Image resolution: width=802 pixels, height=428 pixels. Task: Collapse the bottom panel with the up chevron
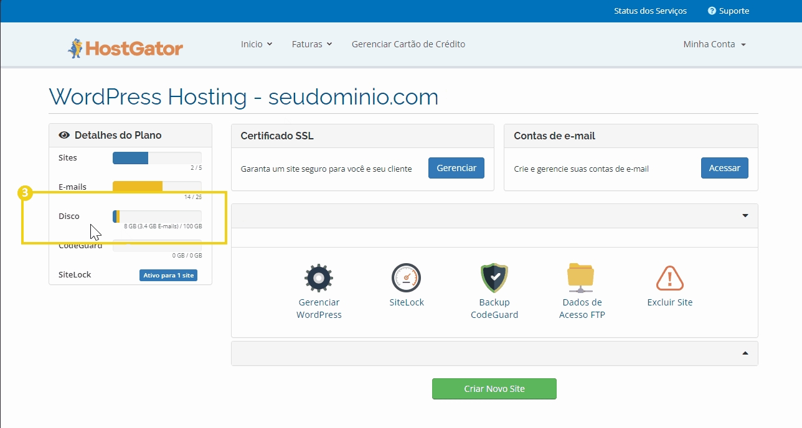pyautogui.click(x=745, y=353)
